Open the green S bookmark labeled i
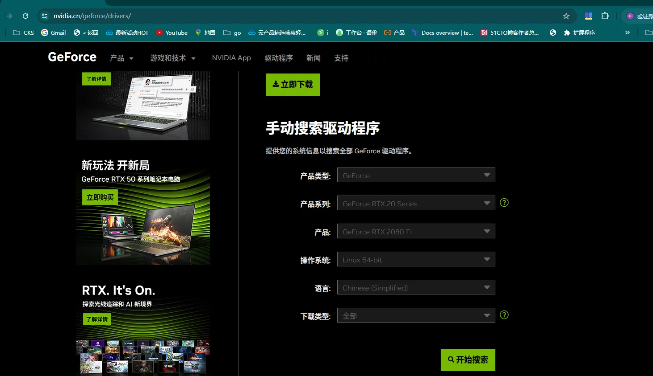Screen dimensions: 653x376 (323, 33)
